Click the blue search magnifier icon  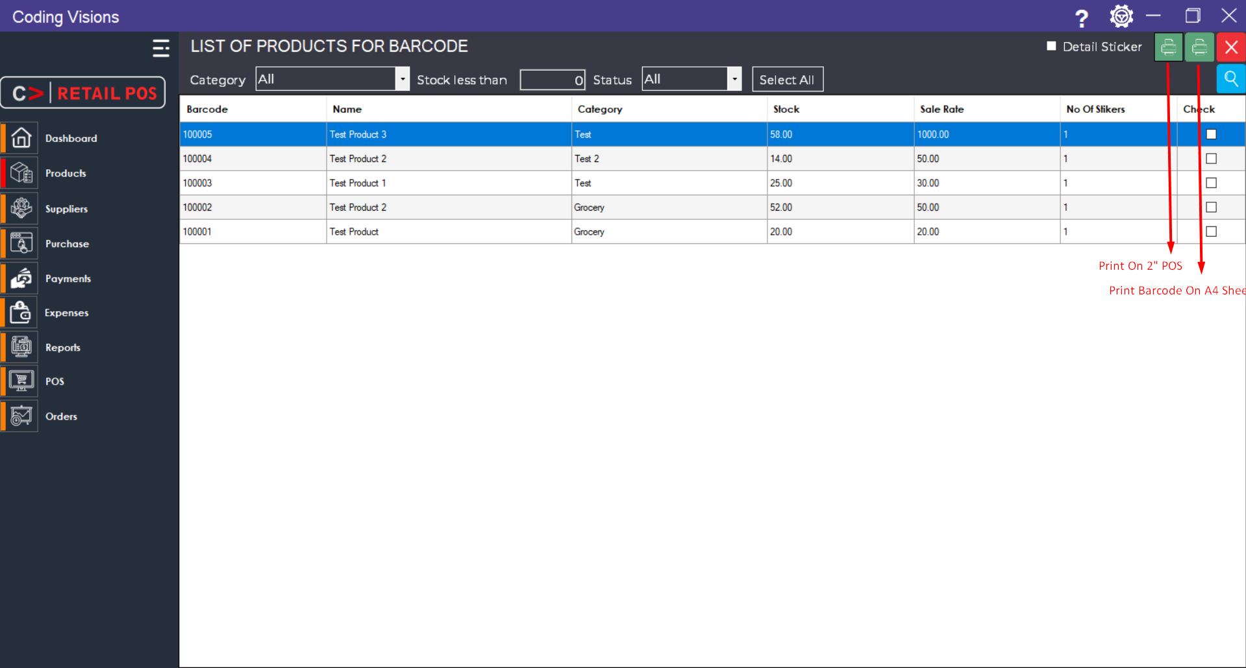click(x=1231, y=79)
